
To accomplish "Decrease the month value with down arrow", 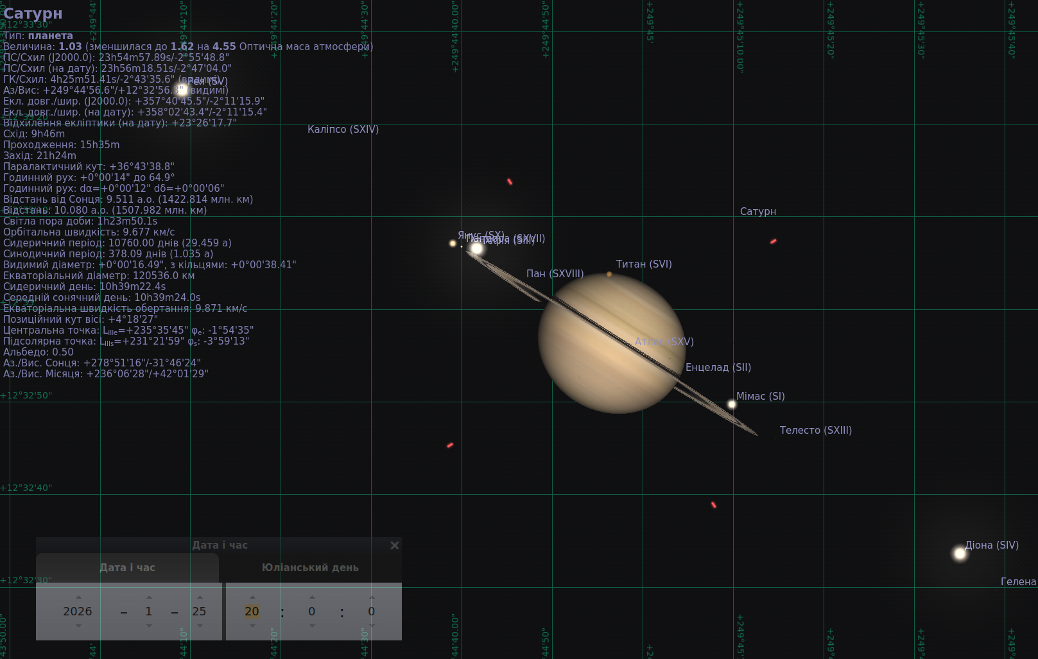I will pyautogui.click(x=149, y=626).
